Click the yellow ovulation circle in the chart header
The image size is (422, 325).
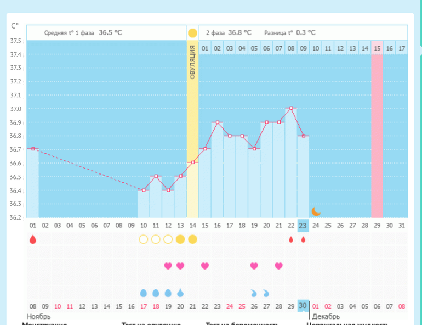click(x=192, y=33)
